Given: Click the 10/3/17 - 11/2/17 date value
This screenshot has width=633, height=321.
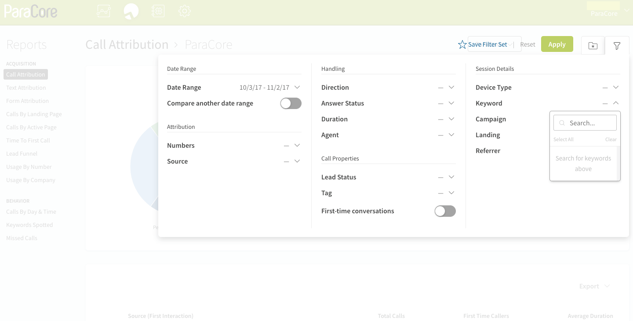Looking at the screenshot, I should click(264, 88).
